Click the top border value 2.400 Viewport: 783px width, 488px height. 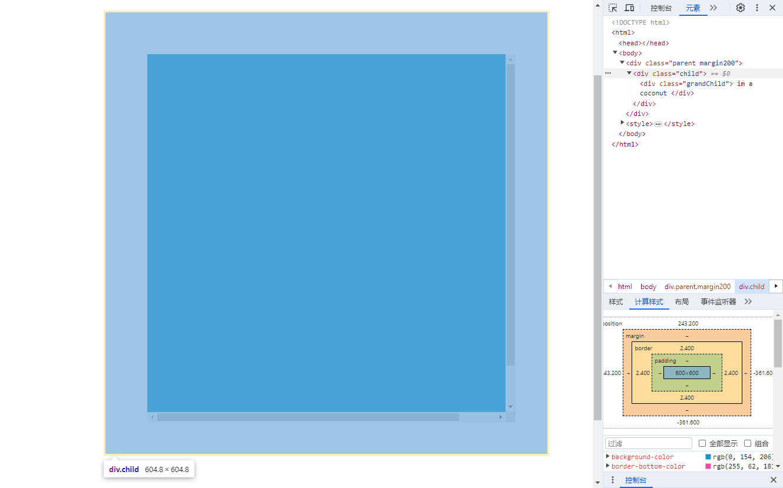pos(687,348)
